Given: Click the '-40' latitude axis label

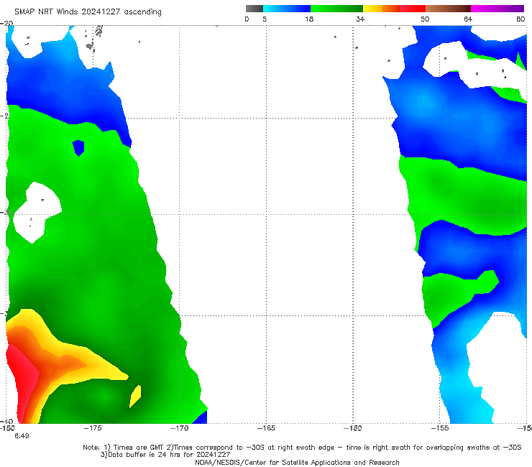Looking at the screenshot, I should tap(6, 422).
